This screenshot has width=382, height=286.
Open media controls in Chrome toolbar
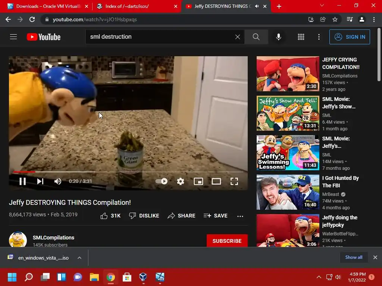(350, 19)
